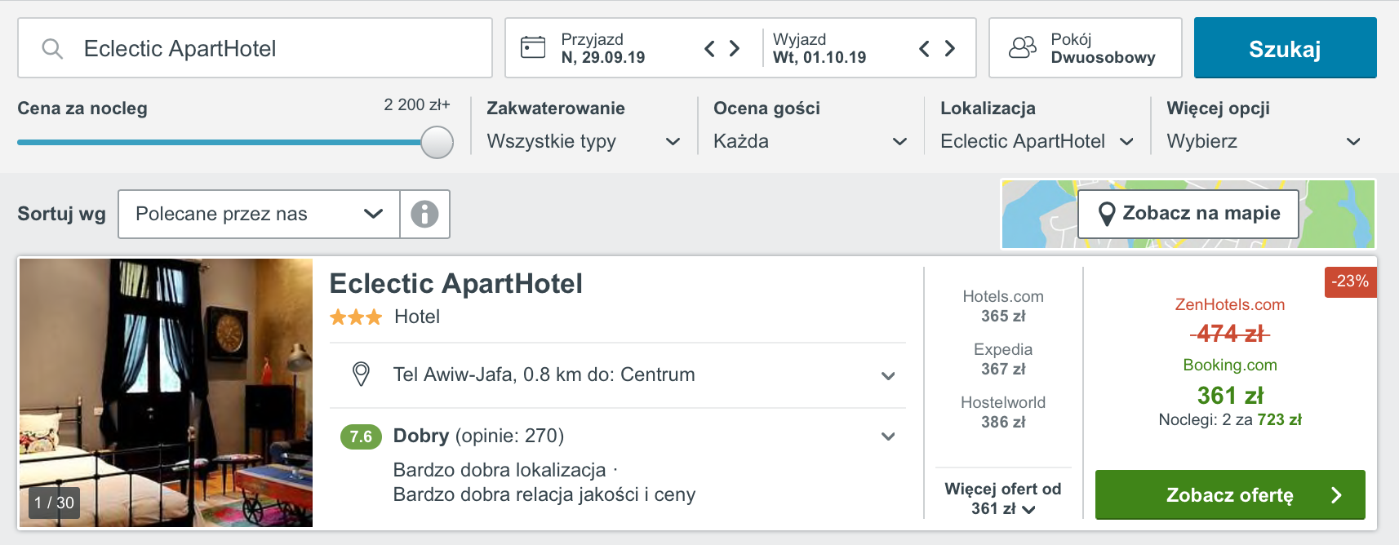The image size is (1399, 545).
Task: Open Zakwaterowanie Wszystkie typy dropdown
Action: pos(583,141)
